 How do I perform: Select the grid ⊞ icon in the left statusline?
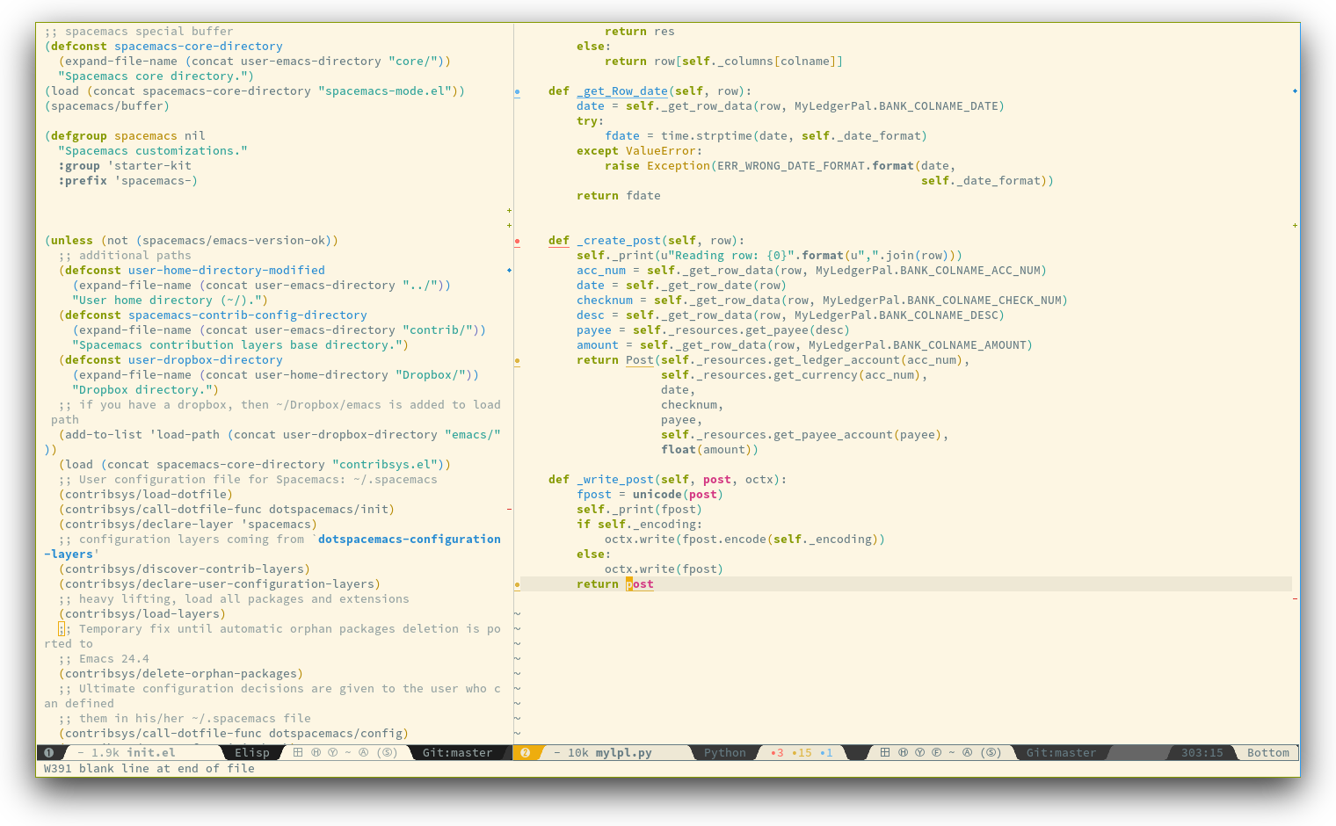pos(298,752)
